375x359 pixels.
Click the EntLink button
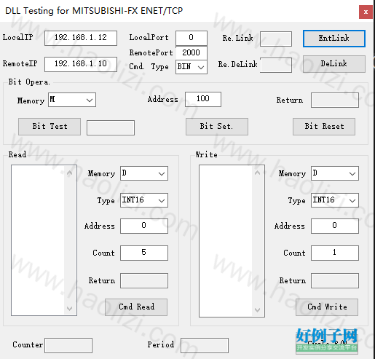tap(334, 39)
